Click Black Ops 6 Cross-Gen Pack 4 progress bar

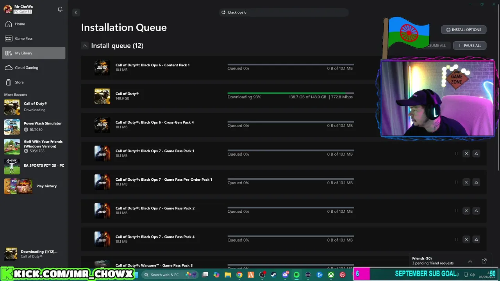point(291,122)
